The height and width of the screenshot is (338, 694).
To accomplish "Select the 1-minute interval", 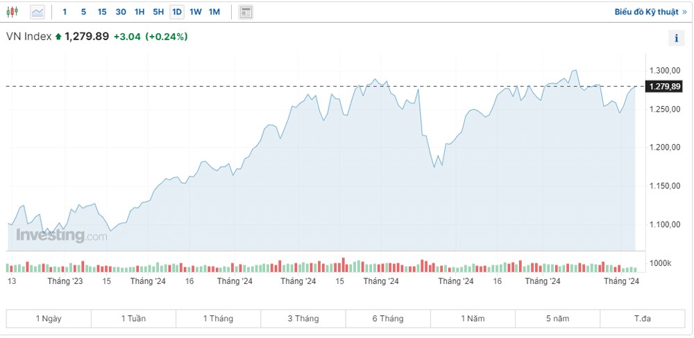I will click(x=65, y=12).
